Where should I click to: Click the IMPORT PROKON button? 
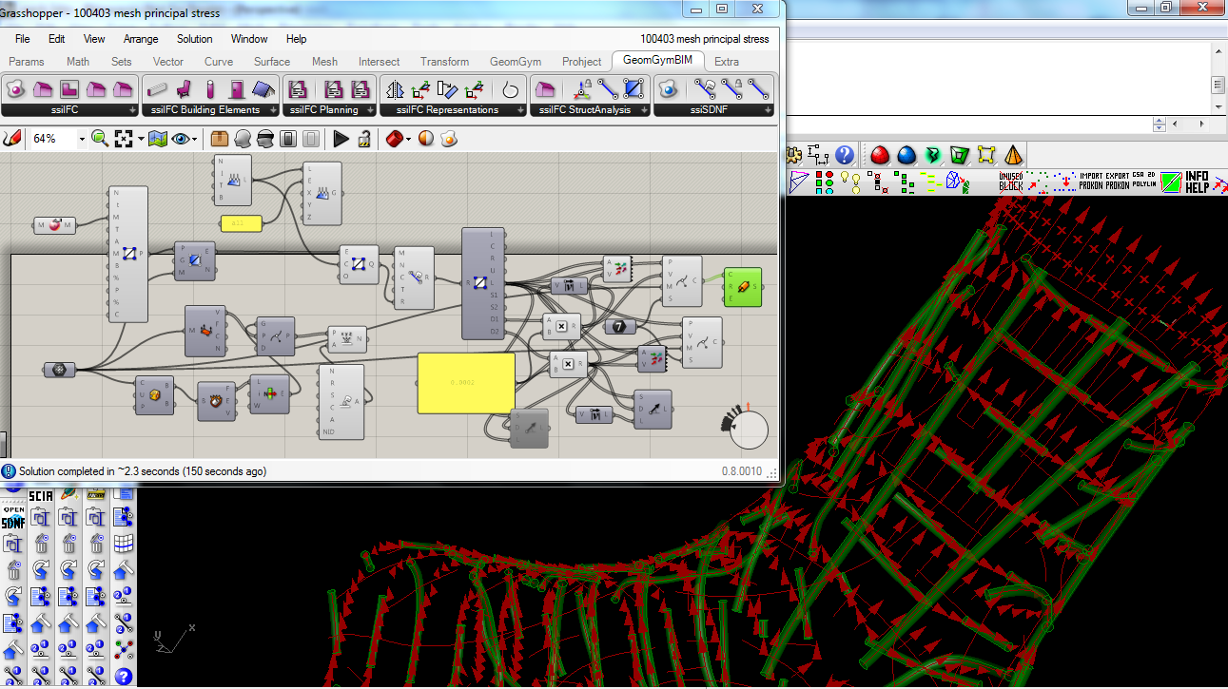[1091, 182]
